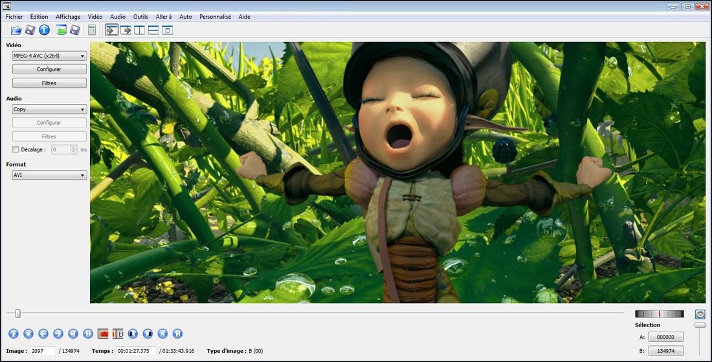Click the video Configurer button
The height and width of the screenshot is (362, 712).
pos(49,69)
